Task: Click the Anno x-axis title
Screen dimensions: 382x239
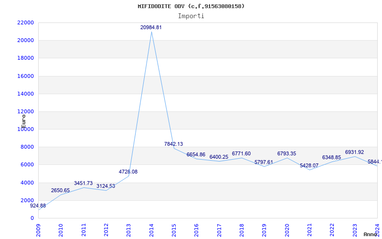Action: pos(371,234)
